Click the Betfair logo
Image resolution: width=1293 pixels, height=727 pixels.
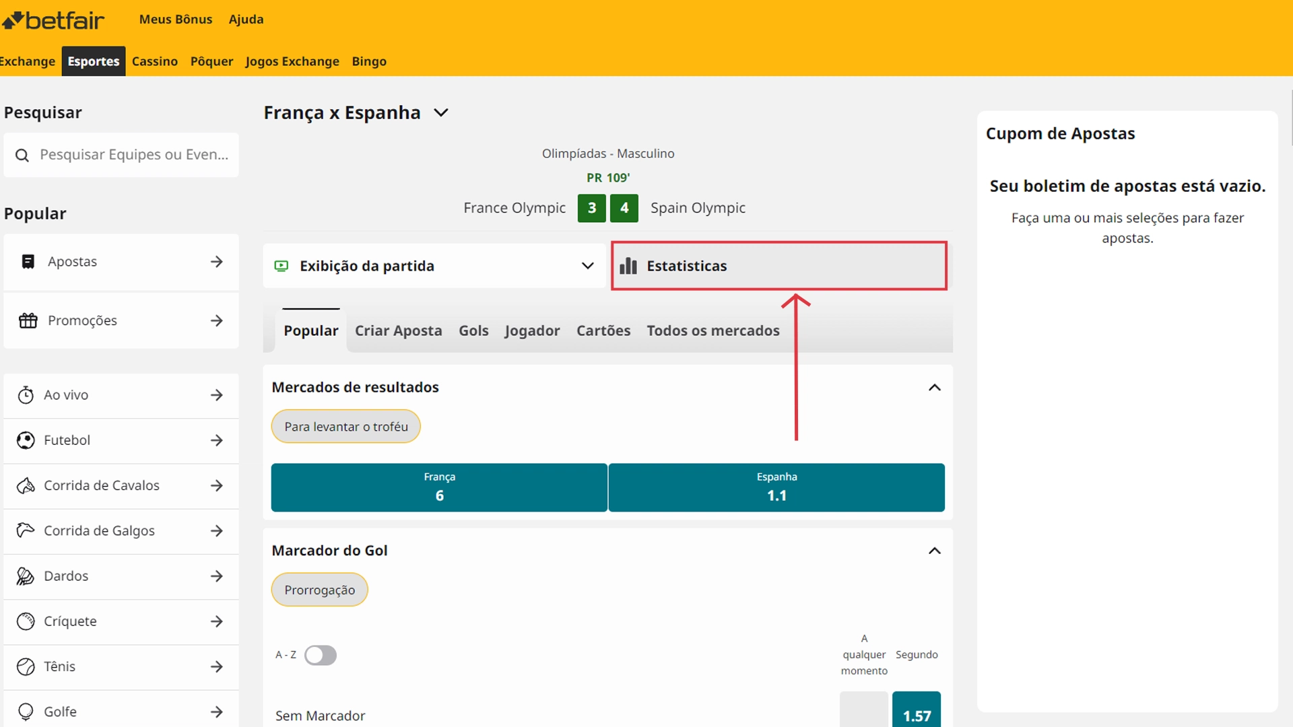[x=53, y=20]
